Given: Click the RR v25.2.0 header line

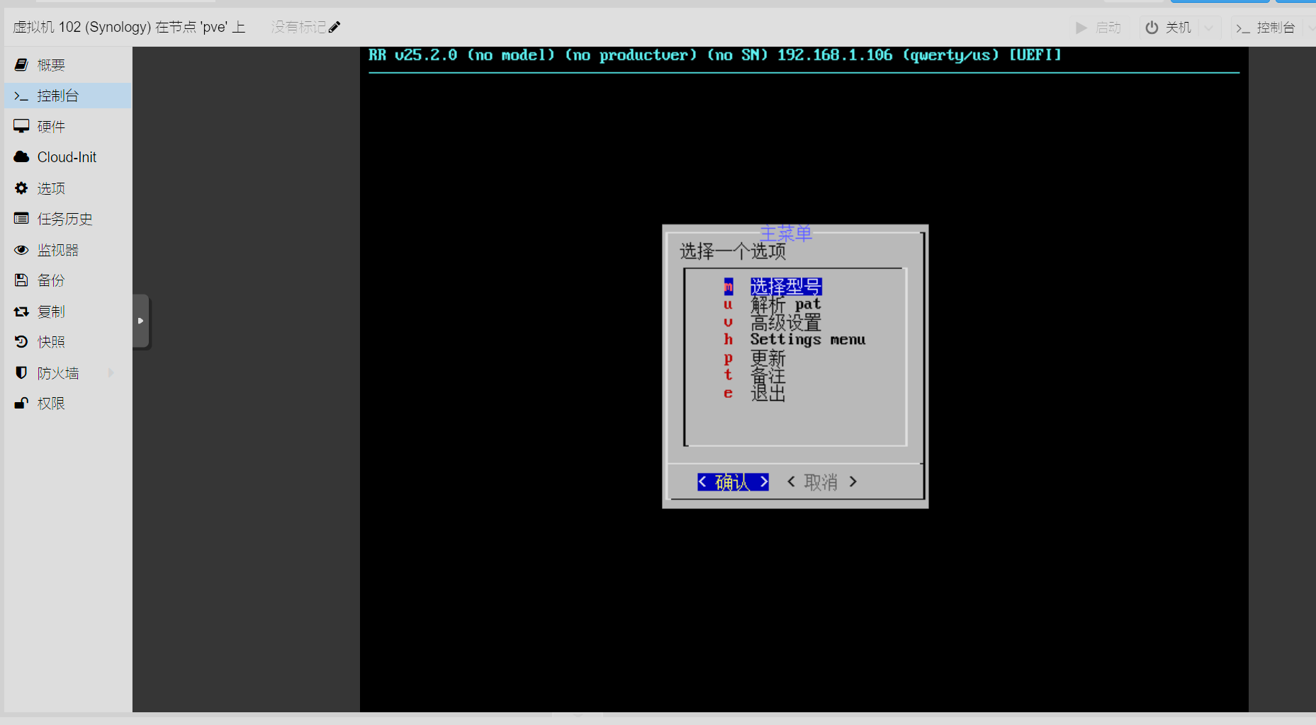Looking at the screenshot, I should point(715,55).
